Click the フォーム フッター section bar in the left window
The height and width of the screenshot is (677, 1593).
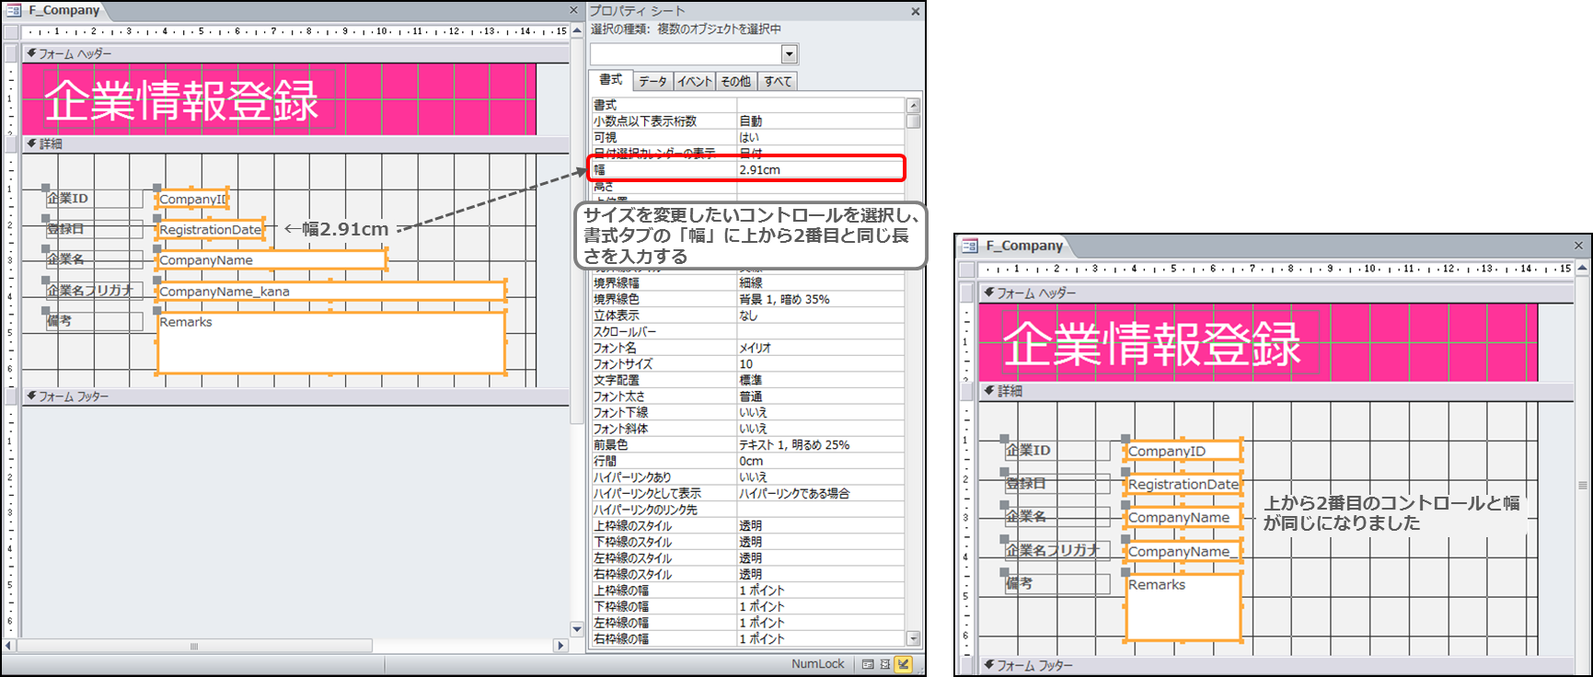click(294, 396)
